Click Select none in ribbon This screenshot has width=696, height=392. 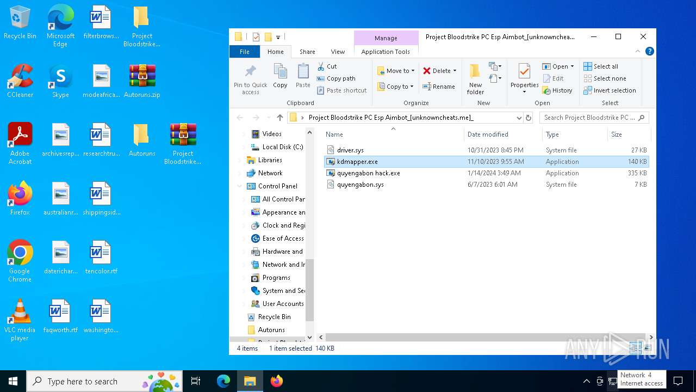pyautogui.click(x=605, y=78)
